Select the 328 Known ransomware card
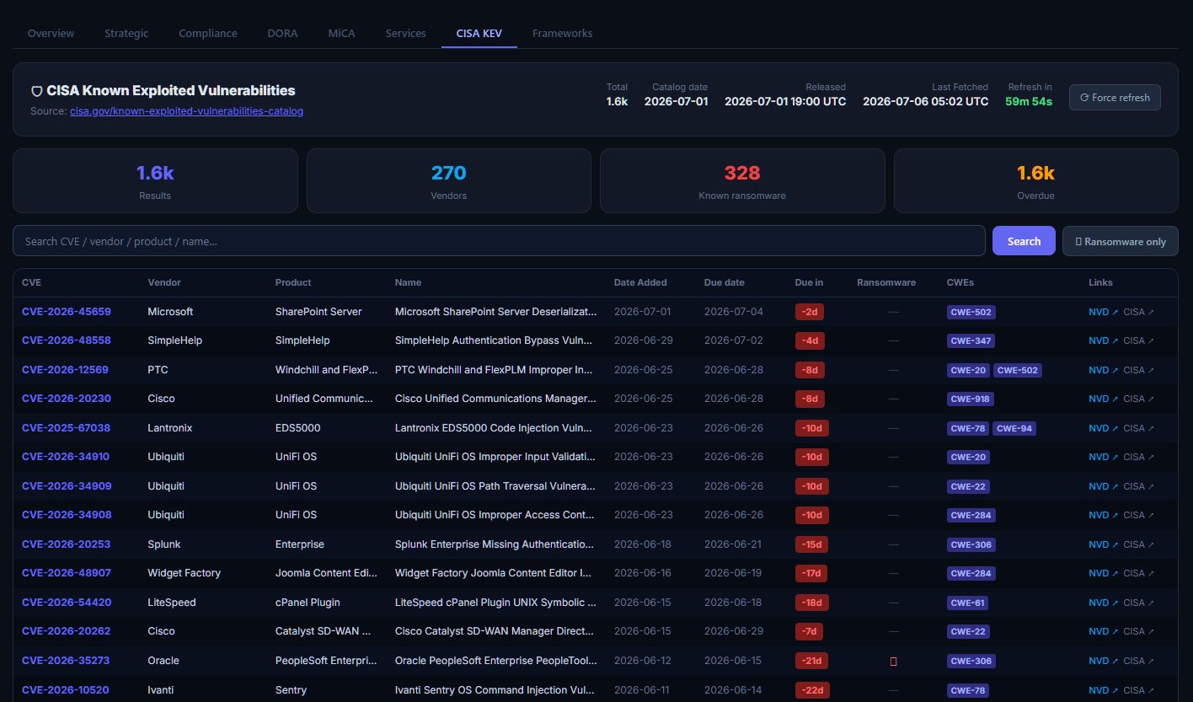1193x702 pixels. coord(742,180)
